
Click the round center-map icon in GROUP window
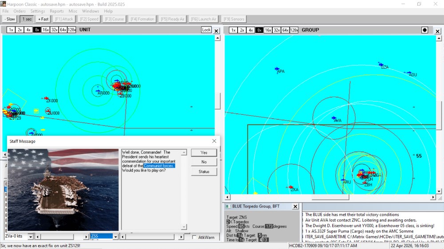425,30
